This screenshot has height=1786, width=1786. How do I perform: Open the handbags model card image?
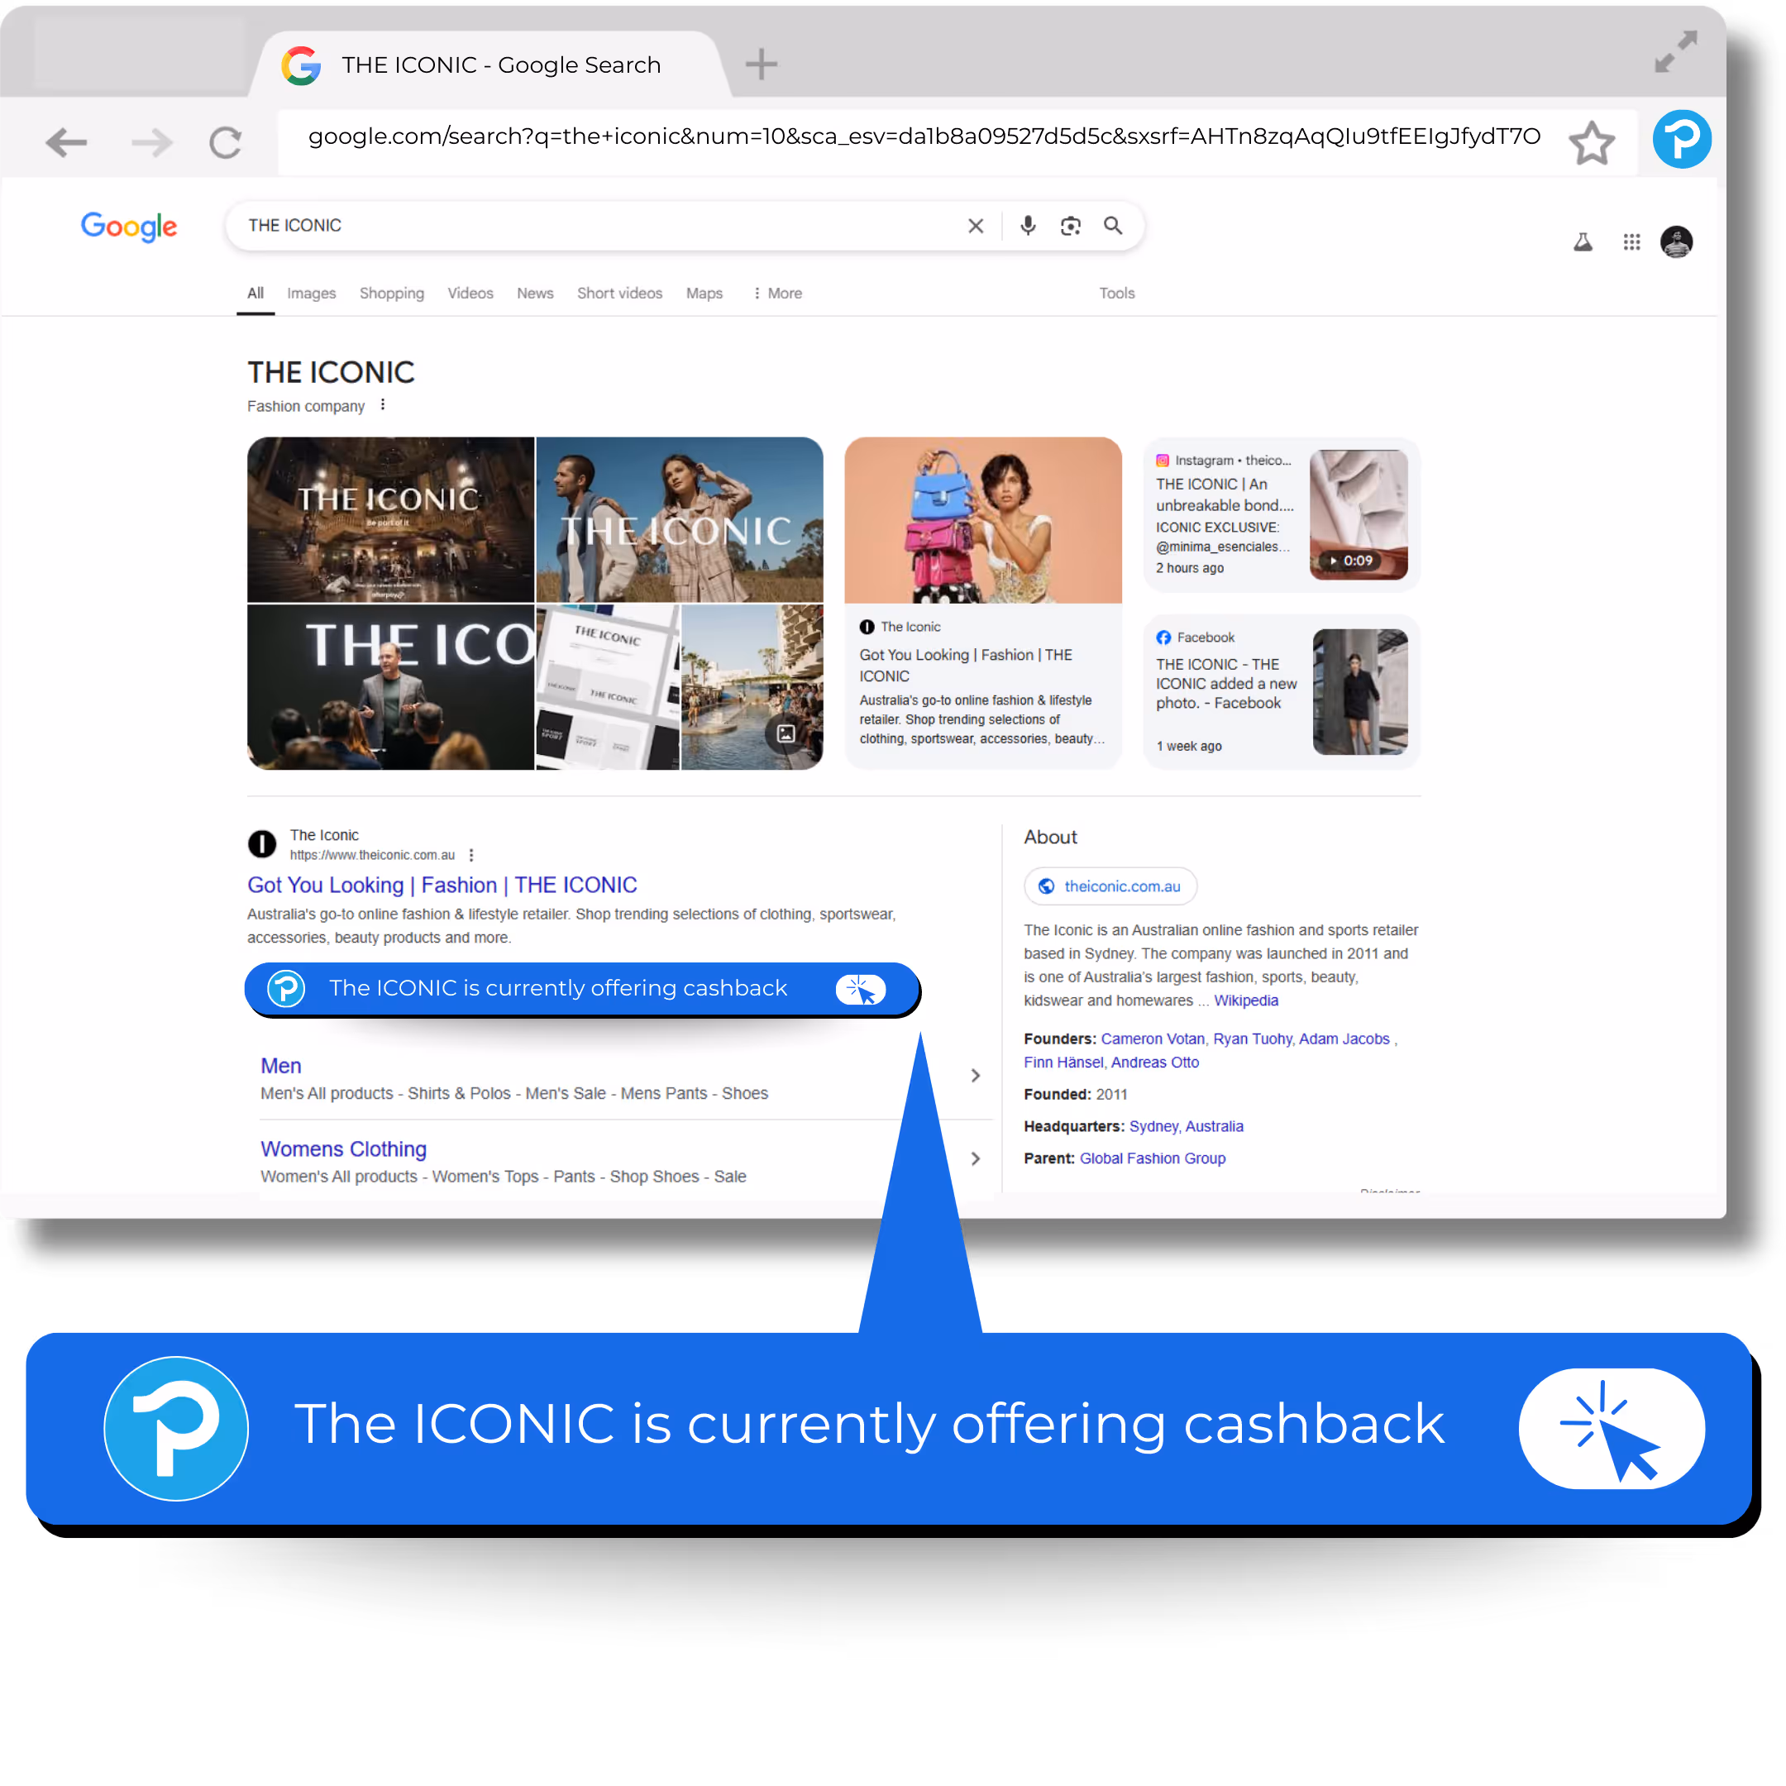coord(982,519)
